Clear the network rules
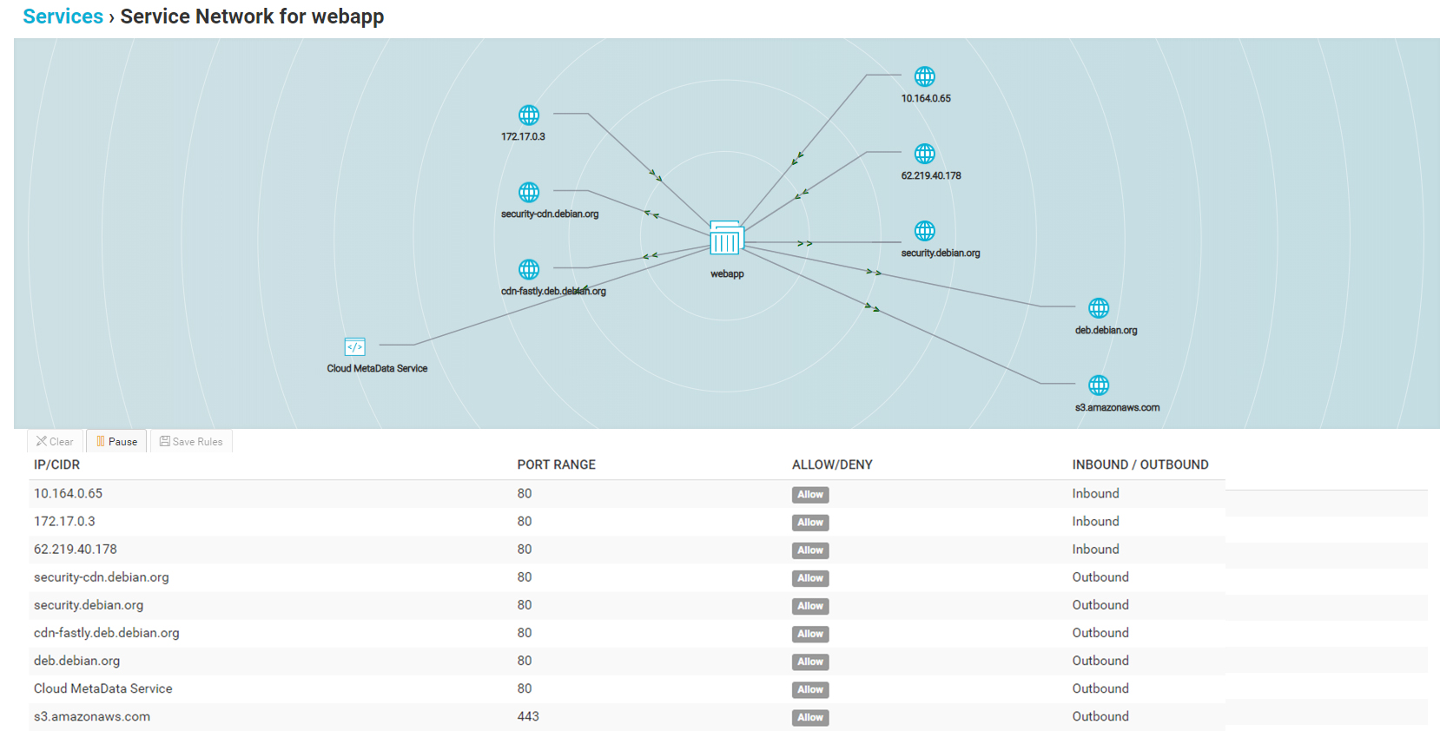This screenshot has height=731, width=1440. pyautogui.click(x=55, y=441)
